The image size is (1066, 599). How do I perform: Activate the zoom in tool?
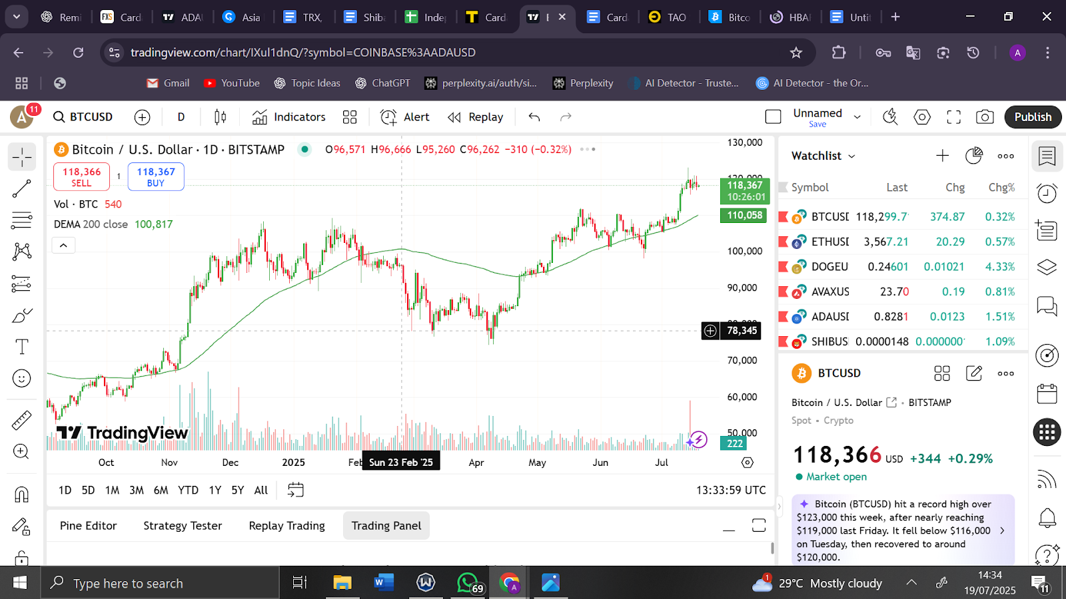pos(22,452)
